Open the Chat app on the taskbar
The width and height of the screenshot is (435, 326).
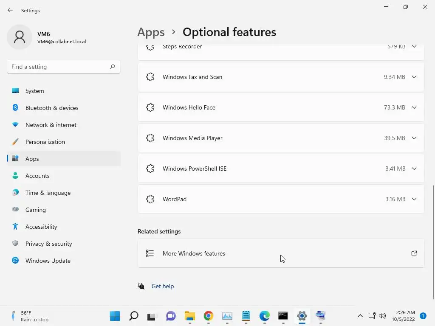coord(171,316)
